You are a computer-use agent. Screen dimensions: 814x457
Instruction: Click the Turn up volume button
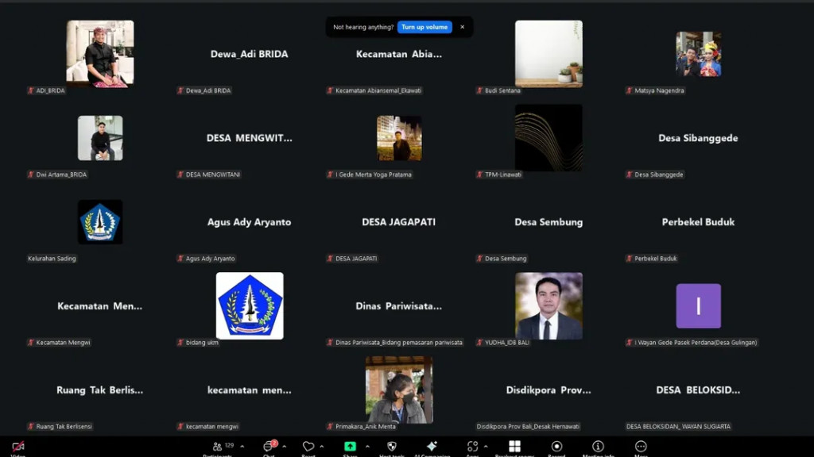pos(424,27)
